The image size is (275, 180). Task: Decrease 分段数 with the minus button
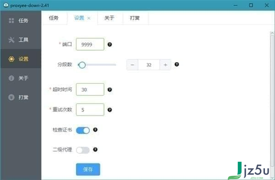[132, 65]
